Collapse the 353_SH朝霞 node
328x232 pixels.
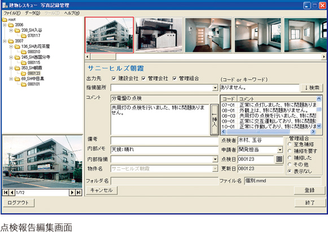pyautogui.click(x=11, y=68)
